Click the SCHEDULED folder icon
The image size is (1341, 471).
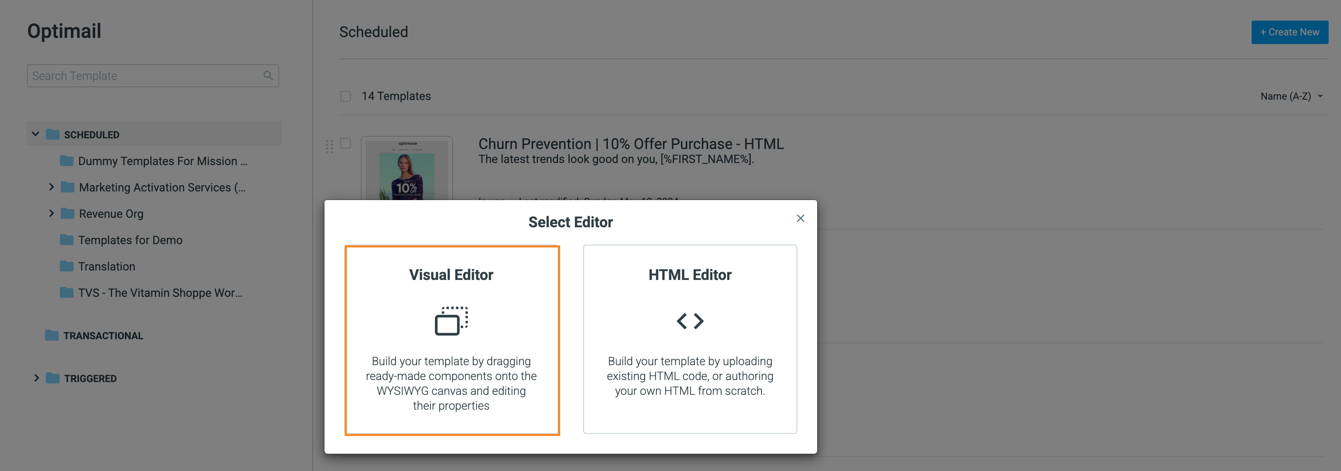click(53, 134)
